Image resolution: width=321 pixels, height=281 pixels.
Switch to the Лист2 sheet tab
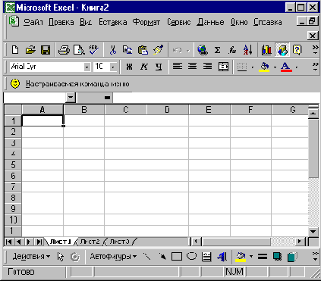90,242
